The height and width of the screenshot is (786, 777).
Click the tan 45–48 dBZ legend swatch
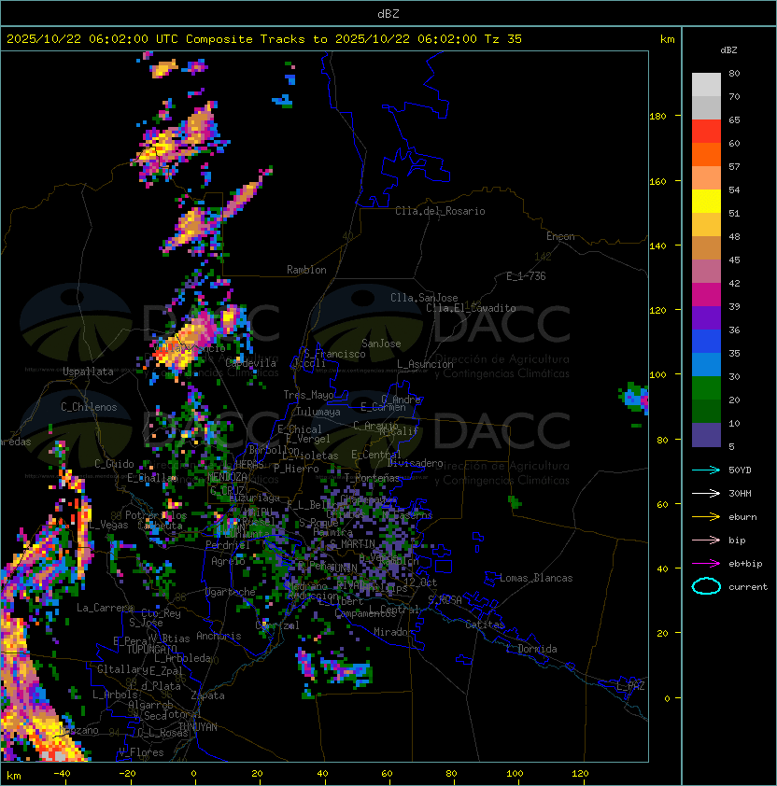(x=706, y=247)
